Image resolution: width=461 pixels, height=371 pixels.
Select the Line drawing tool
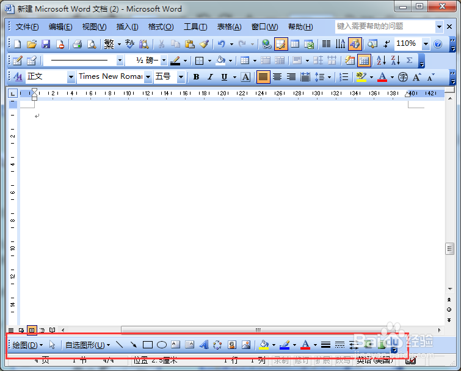(x=119, y=345)
